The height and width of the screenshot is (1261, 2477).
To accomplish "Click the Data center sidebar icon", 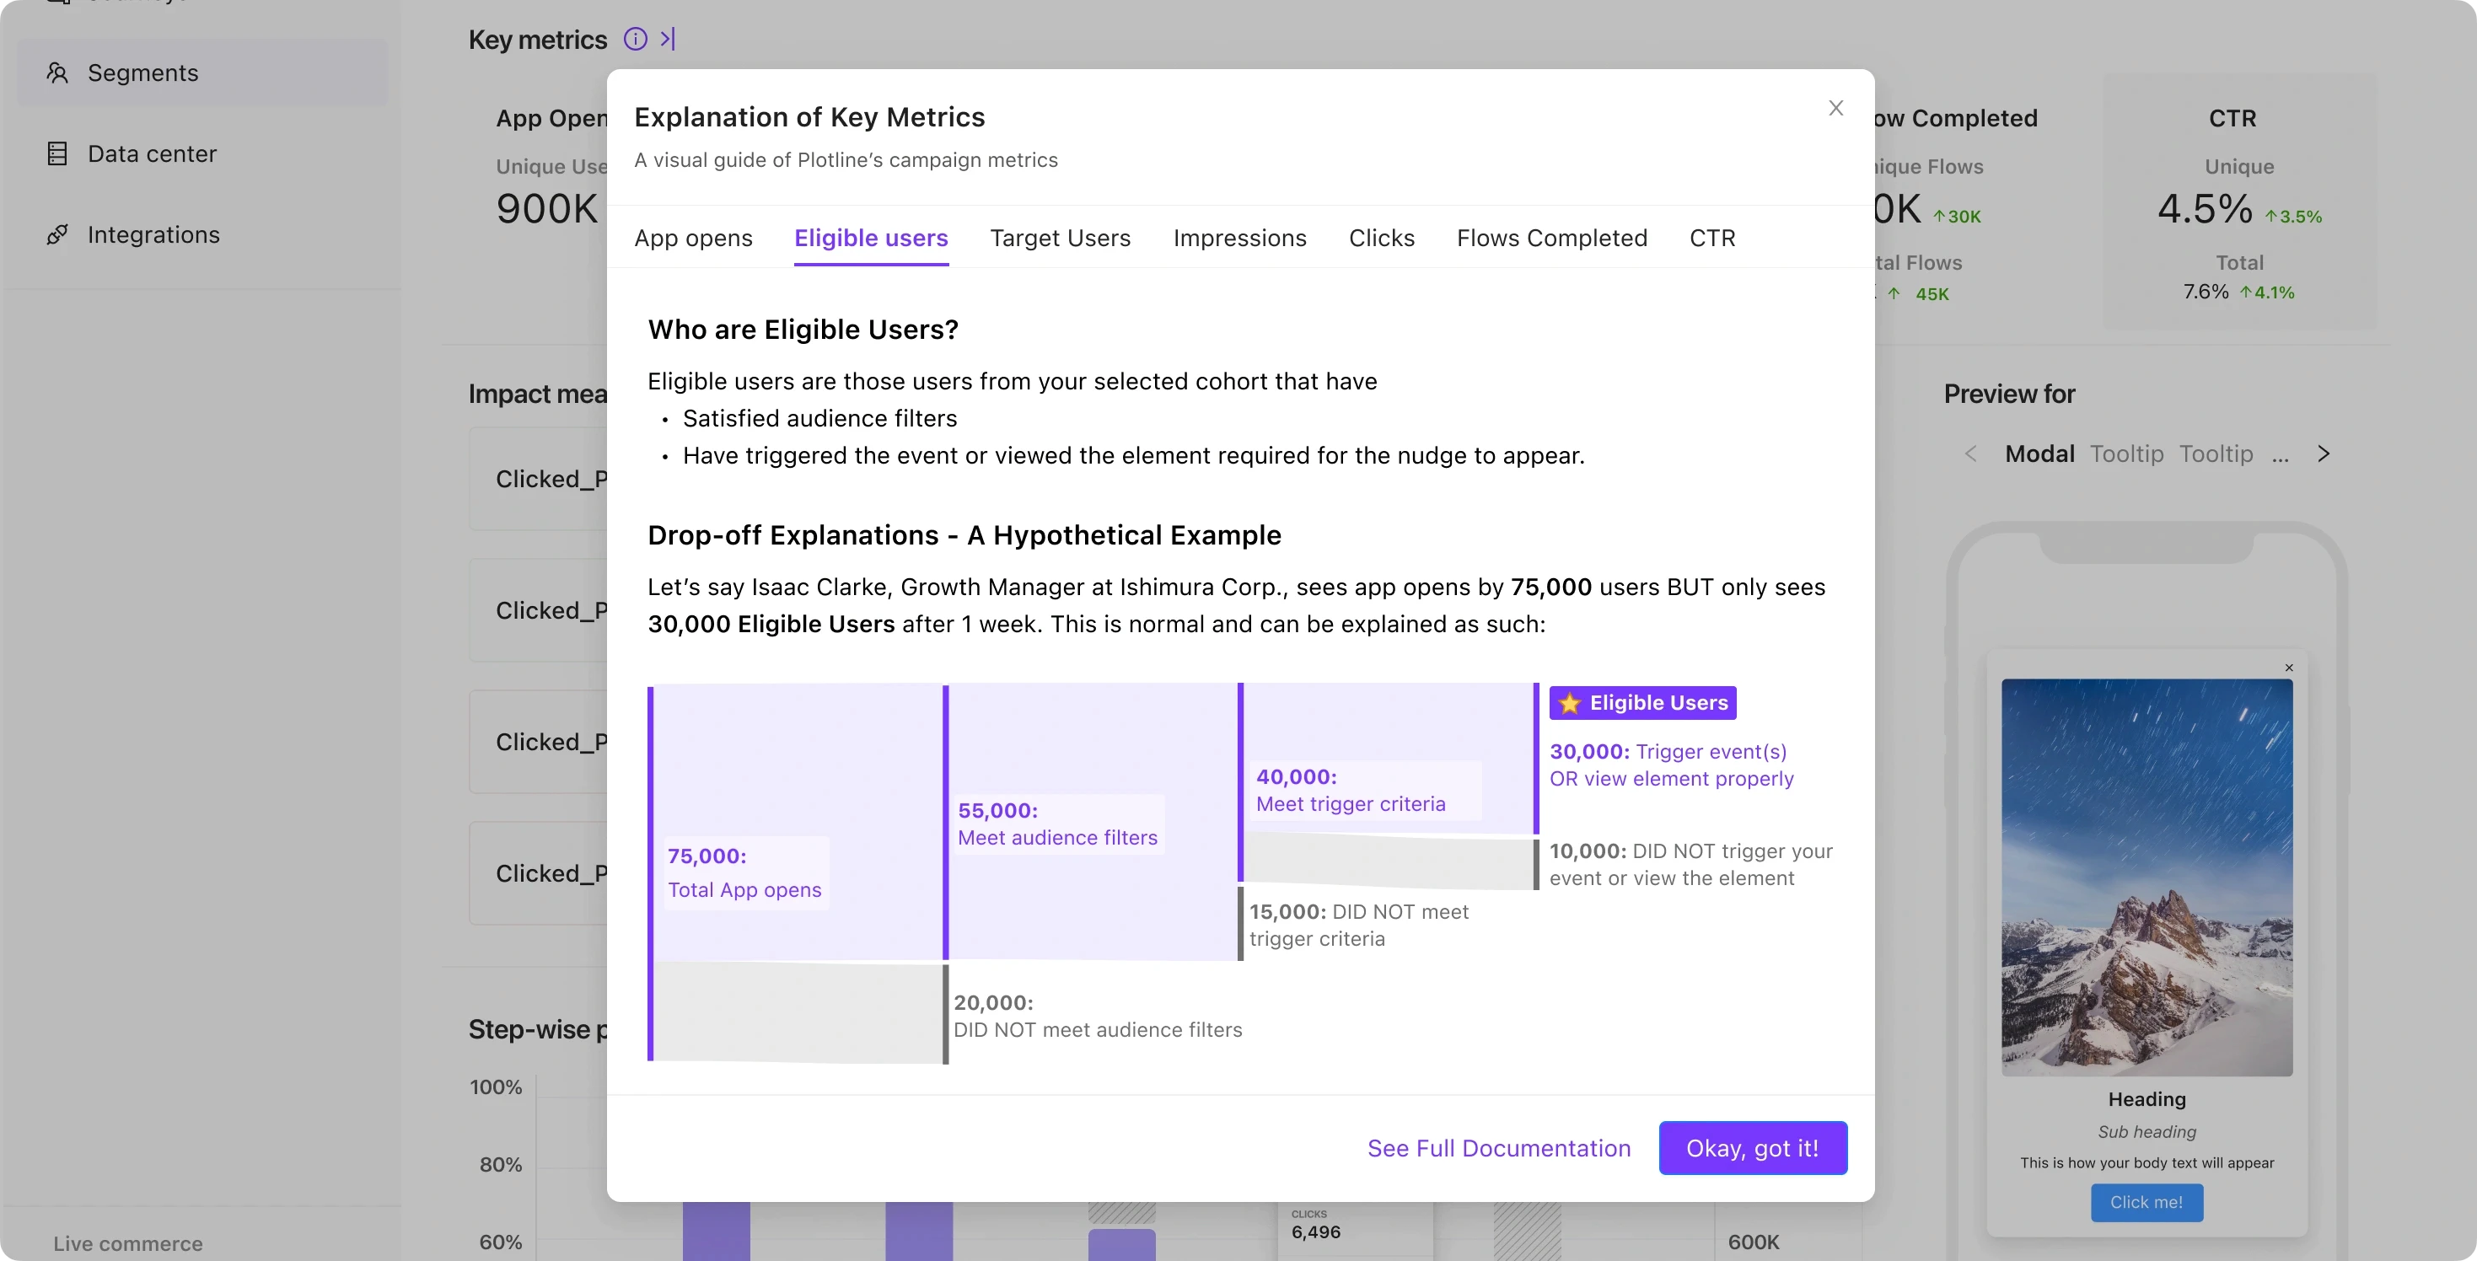I will click(57, 153).
